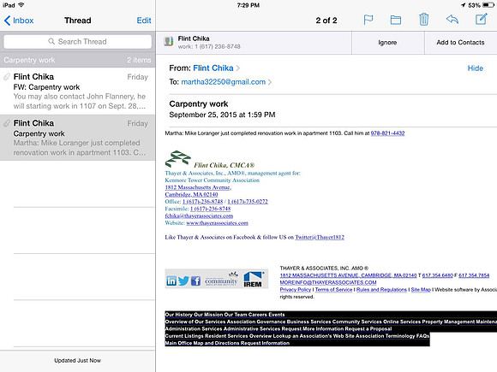Tap the Facsimile number link
The width and height of the screenshot is (497, 372).
point(211,209)
